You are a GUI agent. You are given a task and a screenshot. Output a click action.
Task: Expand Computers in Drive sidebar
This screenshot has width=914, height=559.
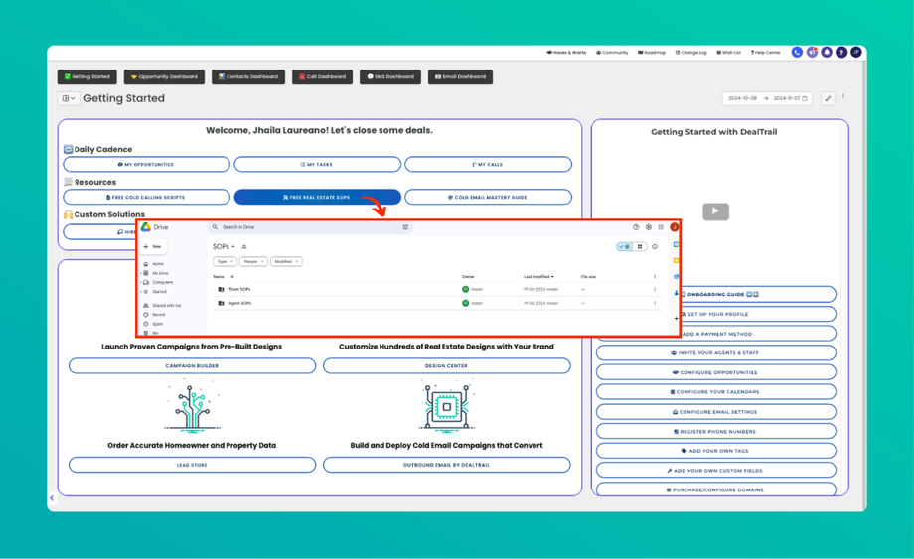click(140, 282)
